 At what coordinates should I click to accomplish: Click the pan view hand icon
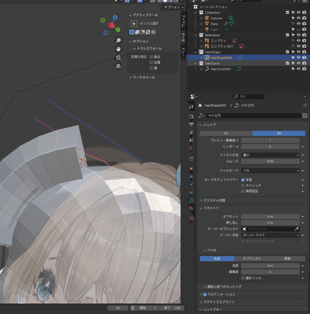(118, 49)
